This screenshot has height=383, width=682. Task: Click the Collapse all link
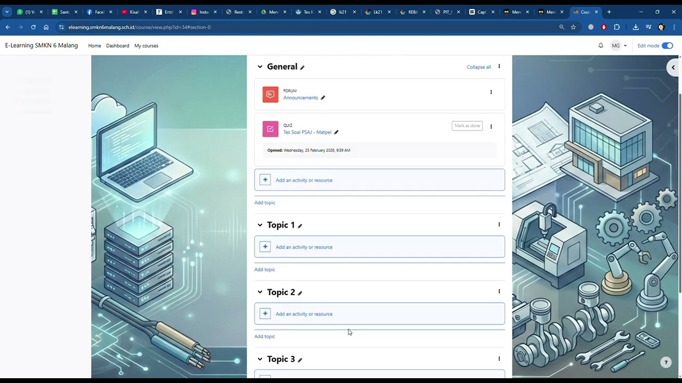479,67
